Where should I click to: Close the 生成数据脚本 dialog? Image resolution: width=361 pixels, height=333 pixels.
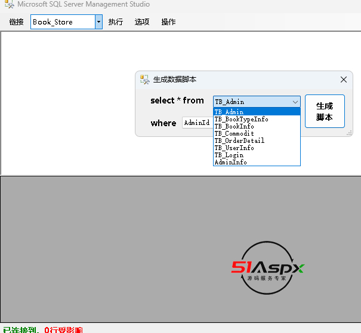pyautogui.click(x=344, y=80)
